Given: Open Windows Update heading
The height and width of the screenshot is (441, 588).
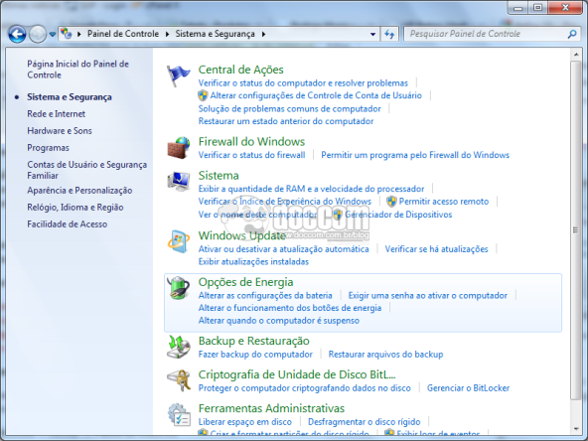Looking at the screenshot, I should (242, 235).
